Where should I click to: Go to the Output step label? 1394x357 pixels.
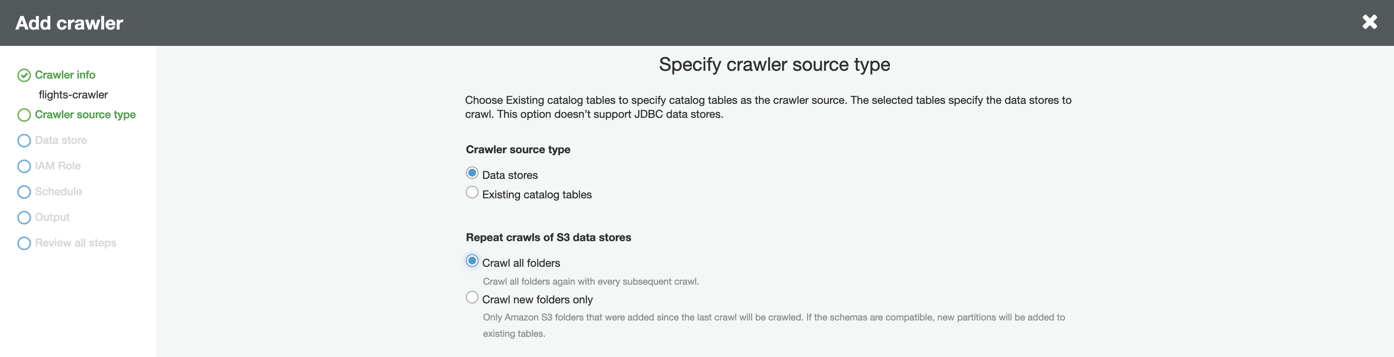pyautogui.click(x=52, y=217)
